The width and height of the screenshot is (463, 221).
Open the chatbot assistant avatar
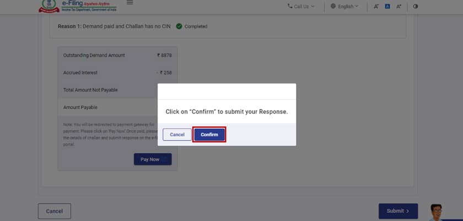pyautogui.click(x=437, y=212)
